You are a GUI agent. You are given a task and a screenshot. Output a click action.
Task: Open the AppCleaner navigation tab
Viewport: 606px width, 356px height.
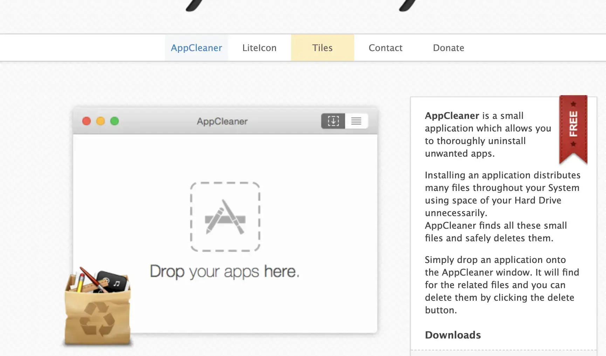tap(196, 48)
